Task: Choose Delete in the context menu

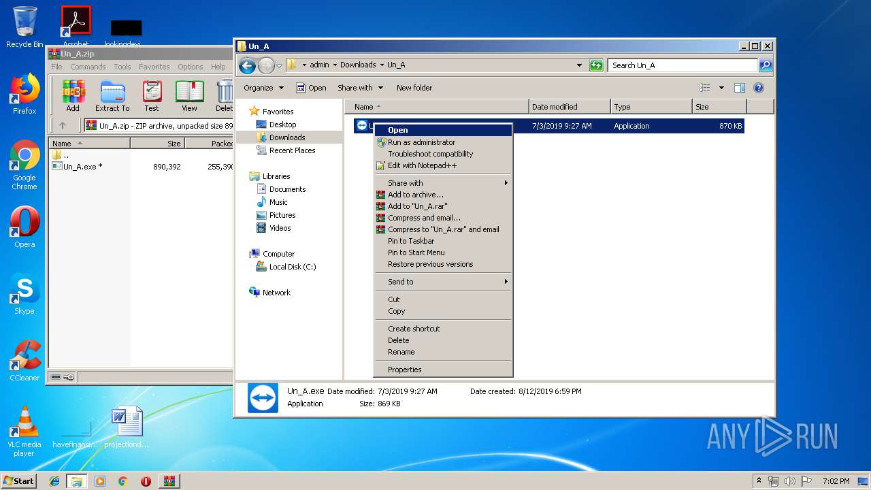Action: [x=443, y=340]
